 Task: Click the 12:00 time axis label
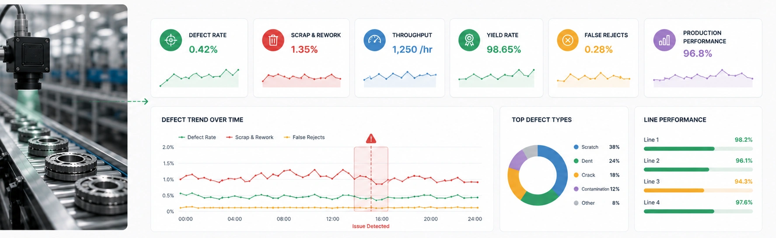tap(332, 219)
